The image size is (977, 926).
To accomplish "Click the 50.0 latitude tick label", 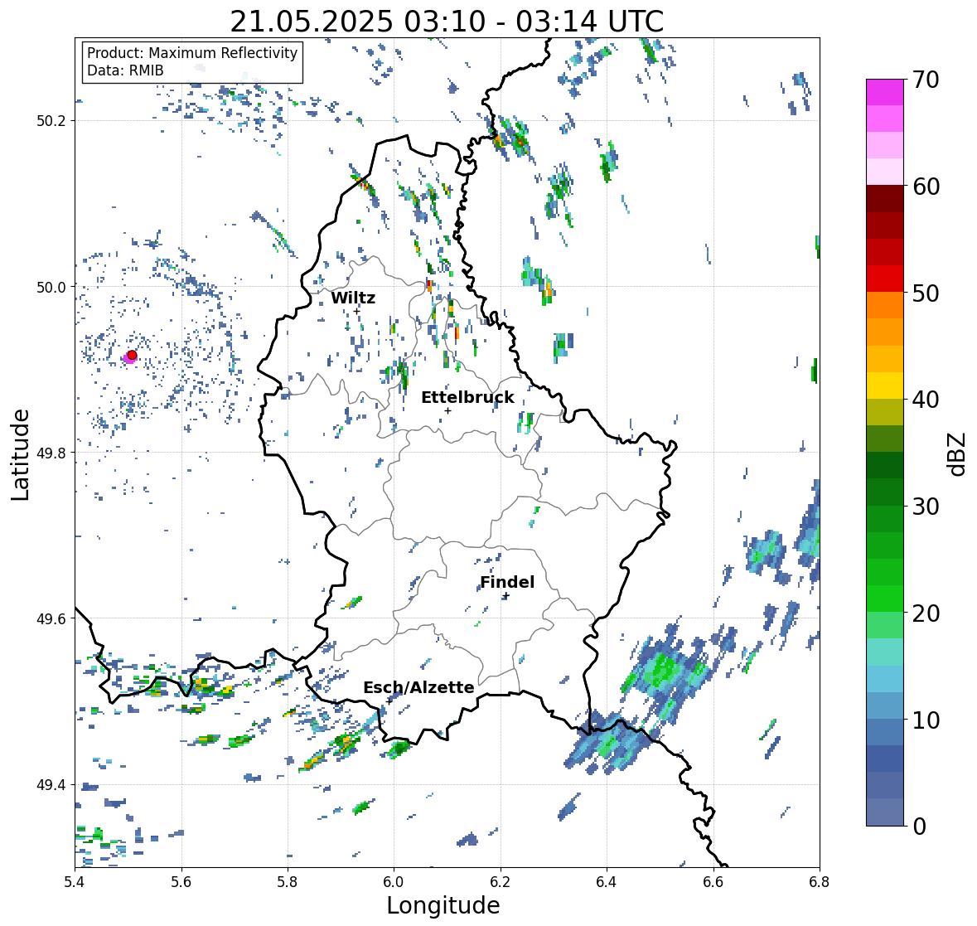I will click(x=51, y=288).
